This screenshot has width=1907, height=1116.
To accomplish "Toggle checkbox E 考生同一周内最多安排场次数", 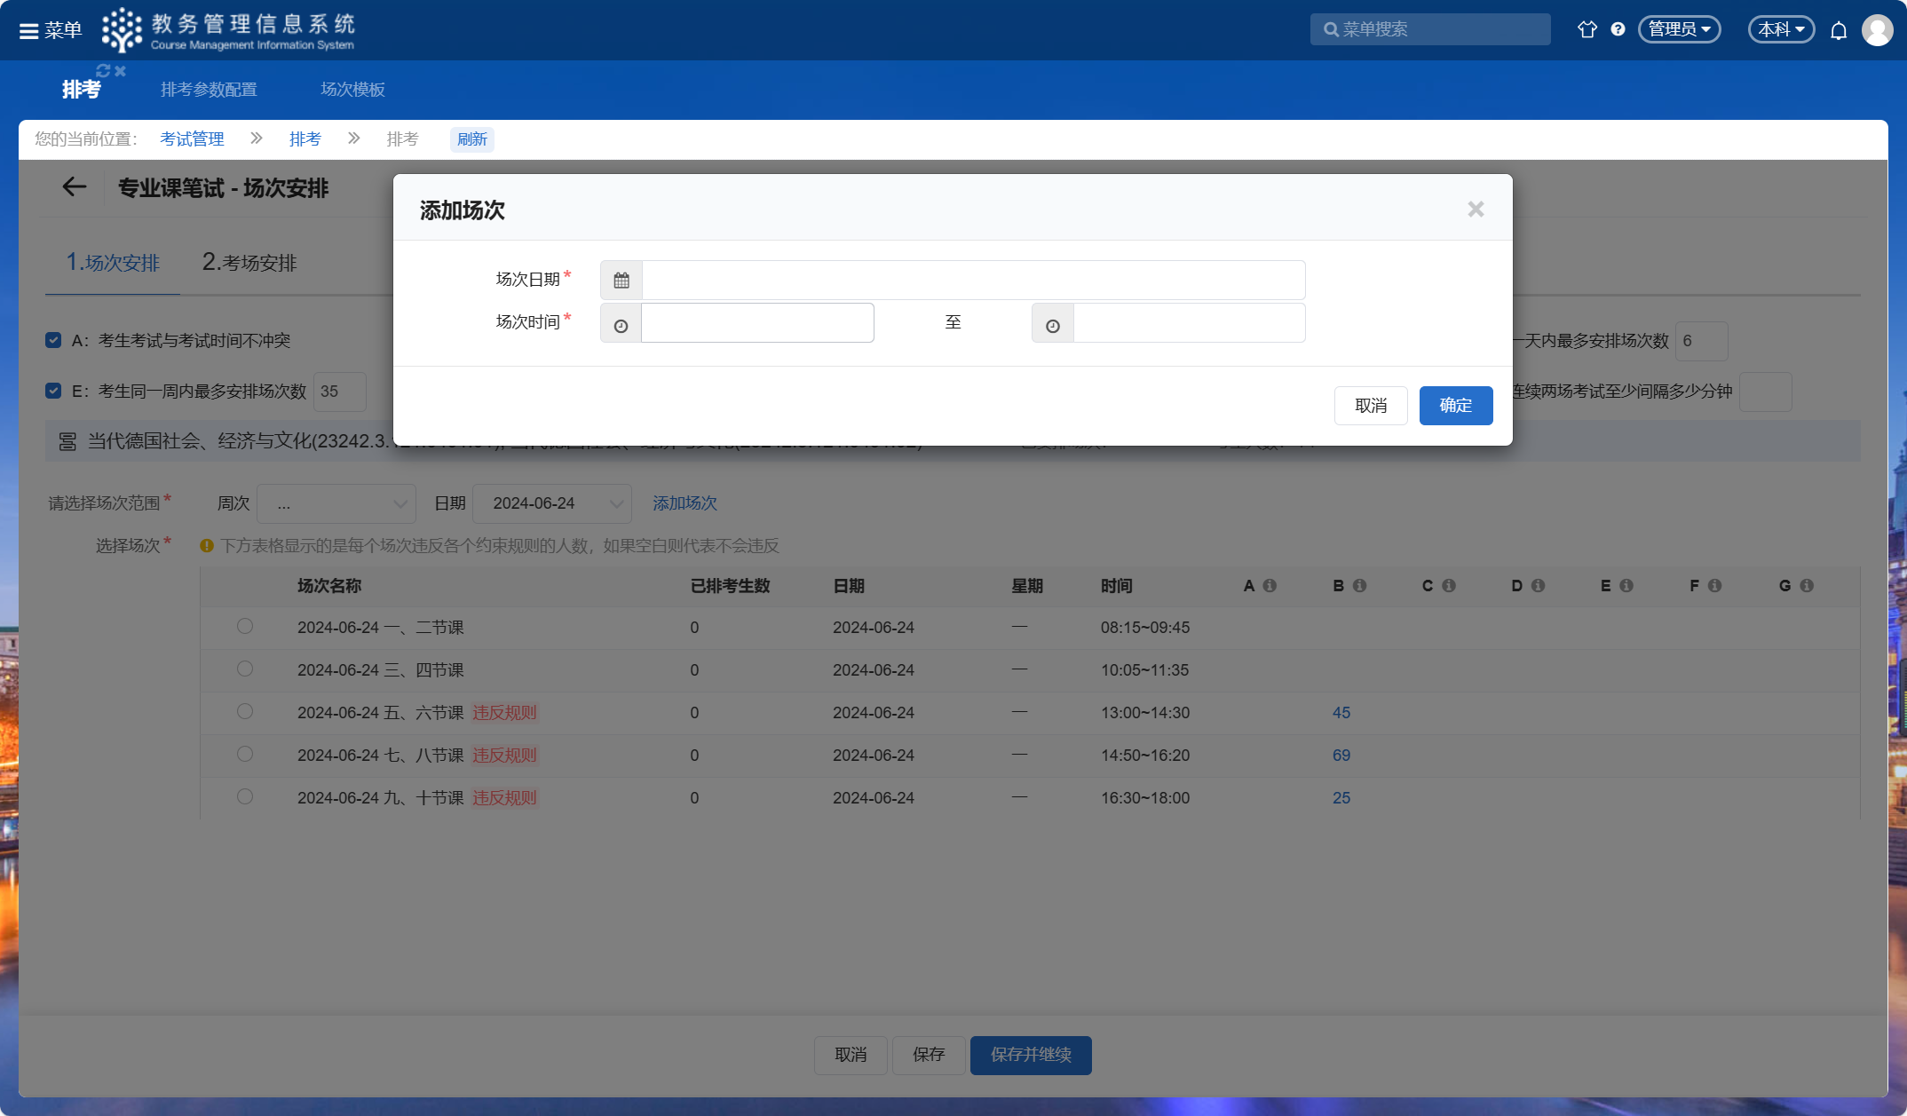I will coord(53,391).
